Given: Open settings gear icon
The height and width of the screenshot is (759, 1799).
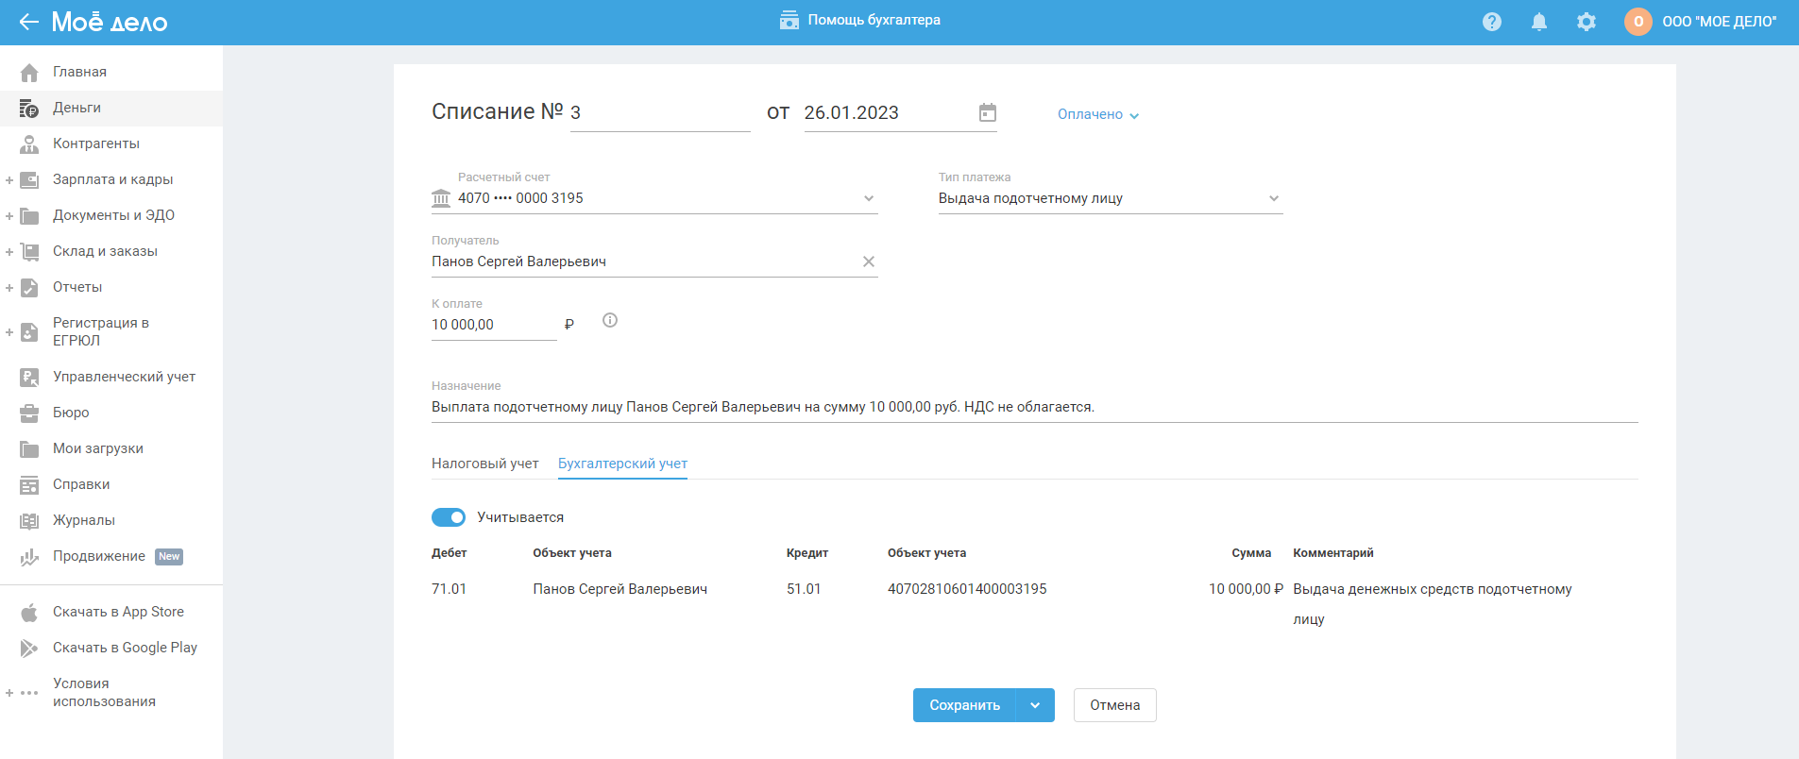Looking at the screenshot, I should [x=1586, y=22].
